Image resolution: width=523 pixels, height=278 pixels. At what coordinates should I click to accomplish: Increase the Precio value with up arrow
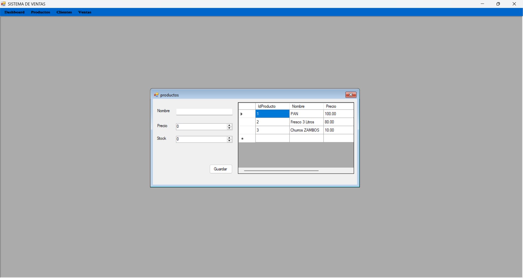[x=230, y=125]
